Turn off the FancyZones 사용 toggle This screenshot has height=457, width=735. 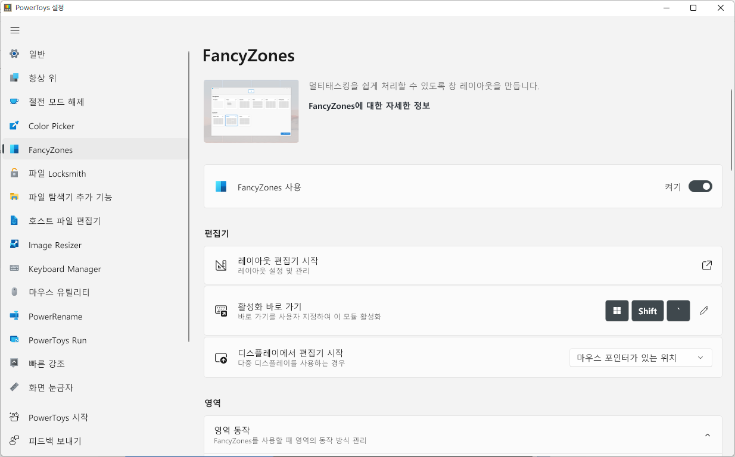pyautogui.click(x=700, y=187)
